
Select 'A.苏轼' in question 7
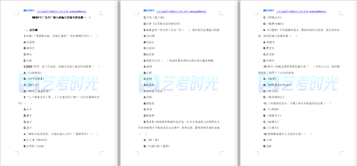pos(148,97)
